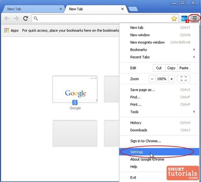Click the Google favicon below the thumbnail
The image size is (201, 182).
[x=75, y=102]
